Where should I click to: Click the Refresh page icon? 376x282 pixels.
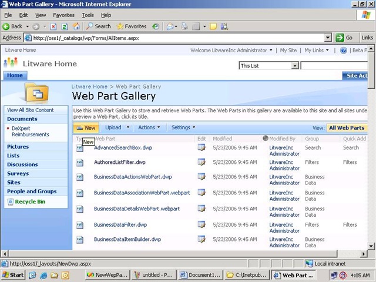point(65,26)
